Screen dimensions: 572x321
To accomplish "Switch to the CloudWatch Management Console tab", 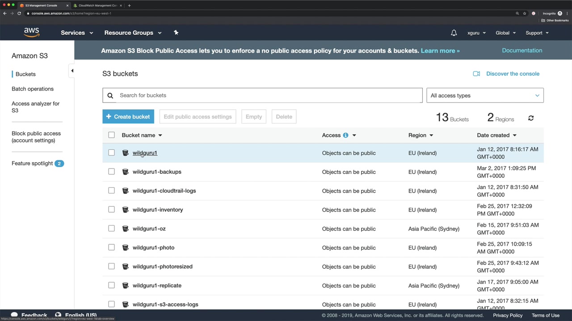I will (x=97, y=5).
